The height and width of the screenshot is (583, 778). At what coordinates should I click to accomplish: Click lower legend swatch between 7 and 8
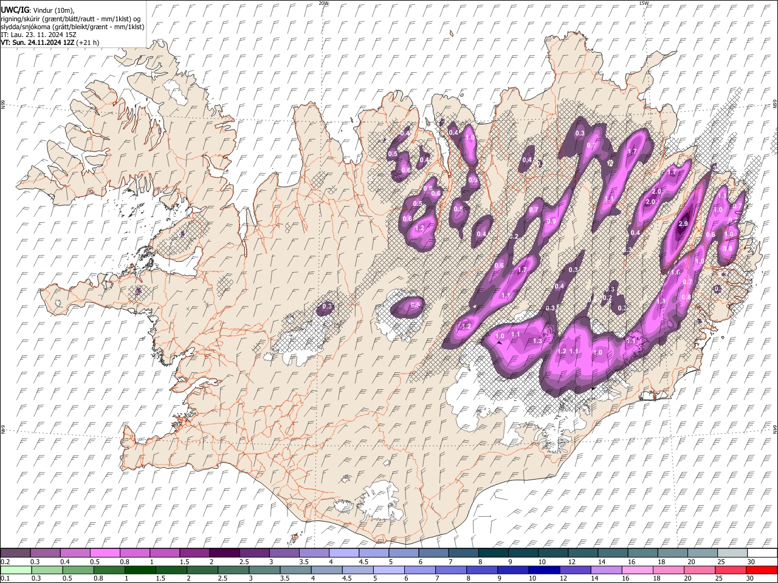[x=451, y=570]
